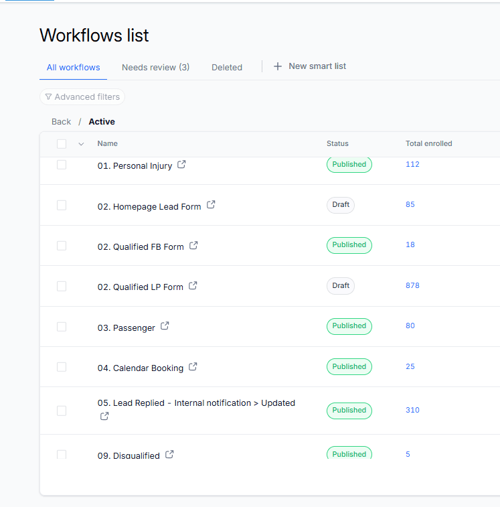500x507 pixels.
Task: Click the plus icon beside New smart list
Action: [x=278, y=66]
